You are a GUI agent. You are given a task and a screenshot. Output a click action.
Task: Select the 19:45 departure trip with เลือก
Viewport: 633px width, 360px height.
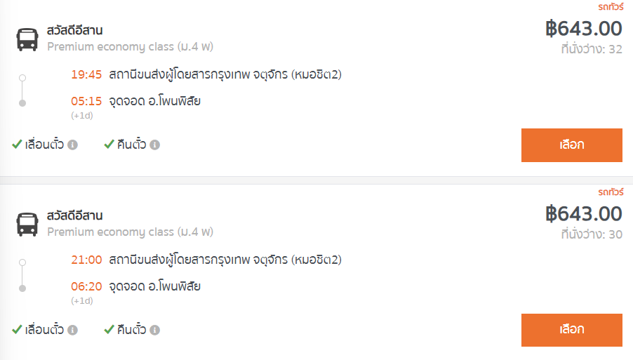572,145
